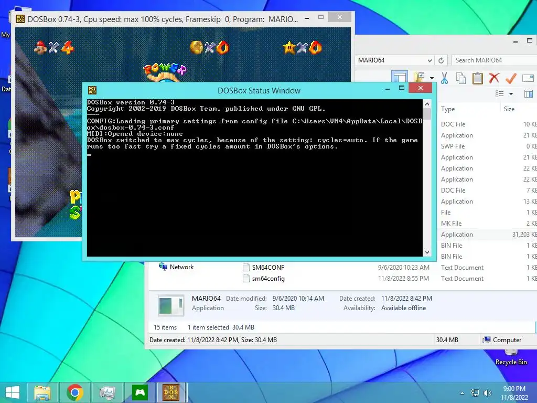Screen dimensions: 537x403
Task: Select the SM64CONF text file
Action: click(x=268, y=267)
